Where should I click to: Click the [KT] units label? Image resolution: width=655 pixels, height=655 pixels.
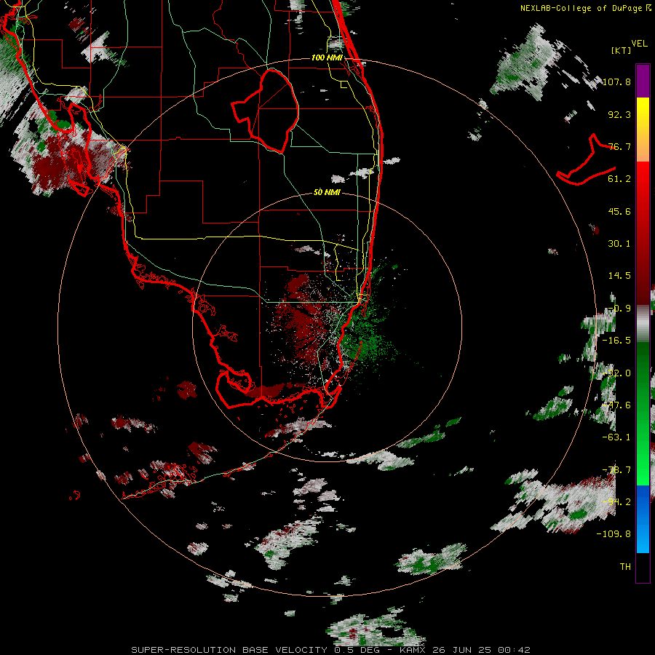(622, 50)
